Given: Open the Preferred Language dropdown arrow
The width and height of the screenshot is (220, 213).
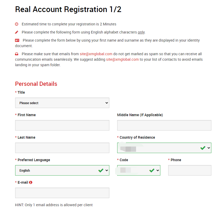Looking at the screenshot, I should point(107,170).
